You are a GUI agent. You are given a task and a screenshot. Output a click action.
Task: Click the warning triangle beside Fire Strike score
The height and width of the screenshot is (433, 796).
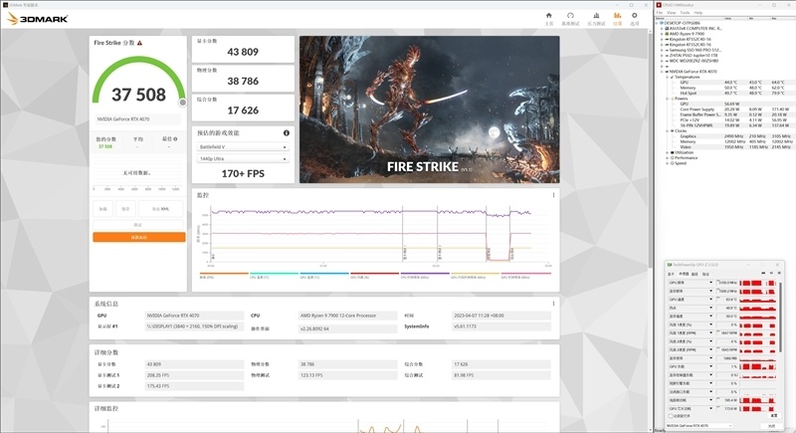(x=139, y=43)
